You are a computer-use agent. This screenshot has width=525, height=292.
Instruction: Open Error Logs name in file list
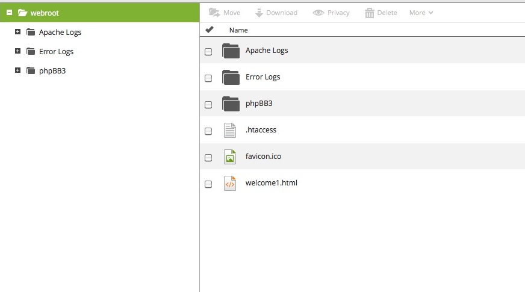click(263, 77)
